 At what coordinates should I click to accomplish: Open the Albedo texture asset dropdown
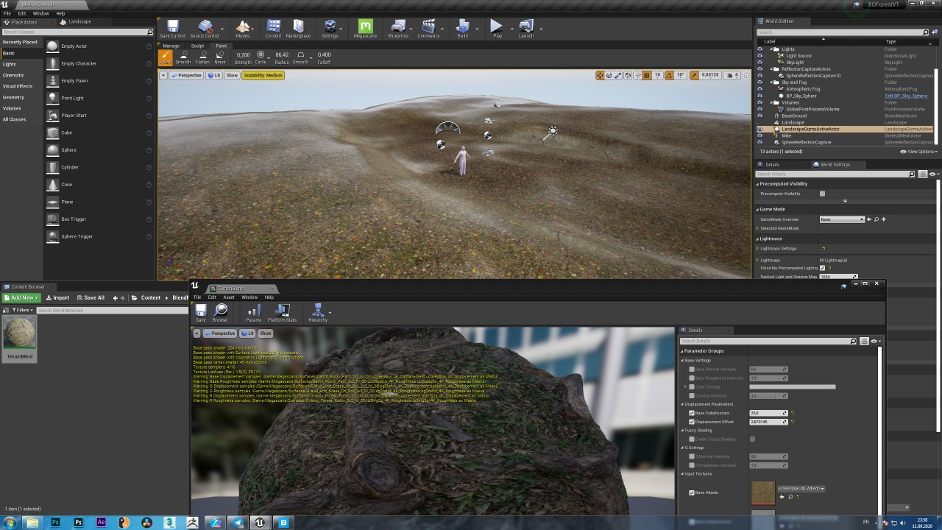click(801, 488)
